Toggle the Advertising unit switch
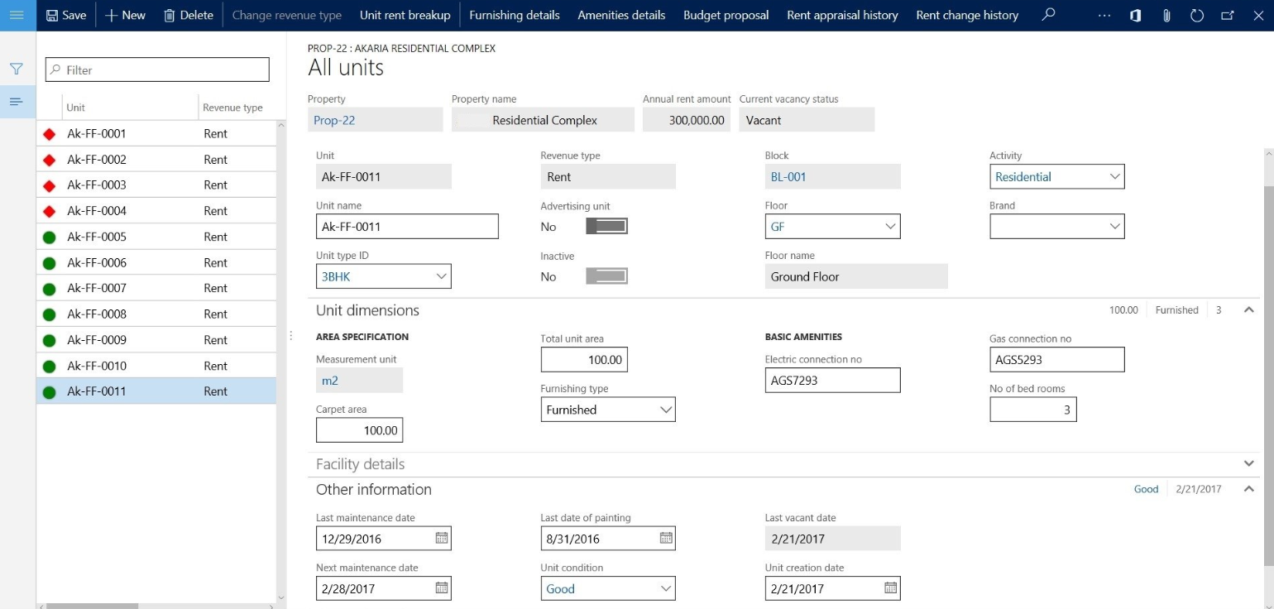 (606, 227)
